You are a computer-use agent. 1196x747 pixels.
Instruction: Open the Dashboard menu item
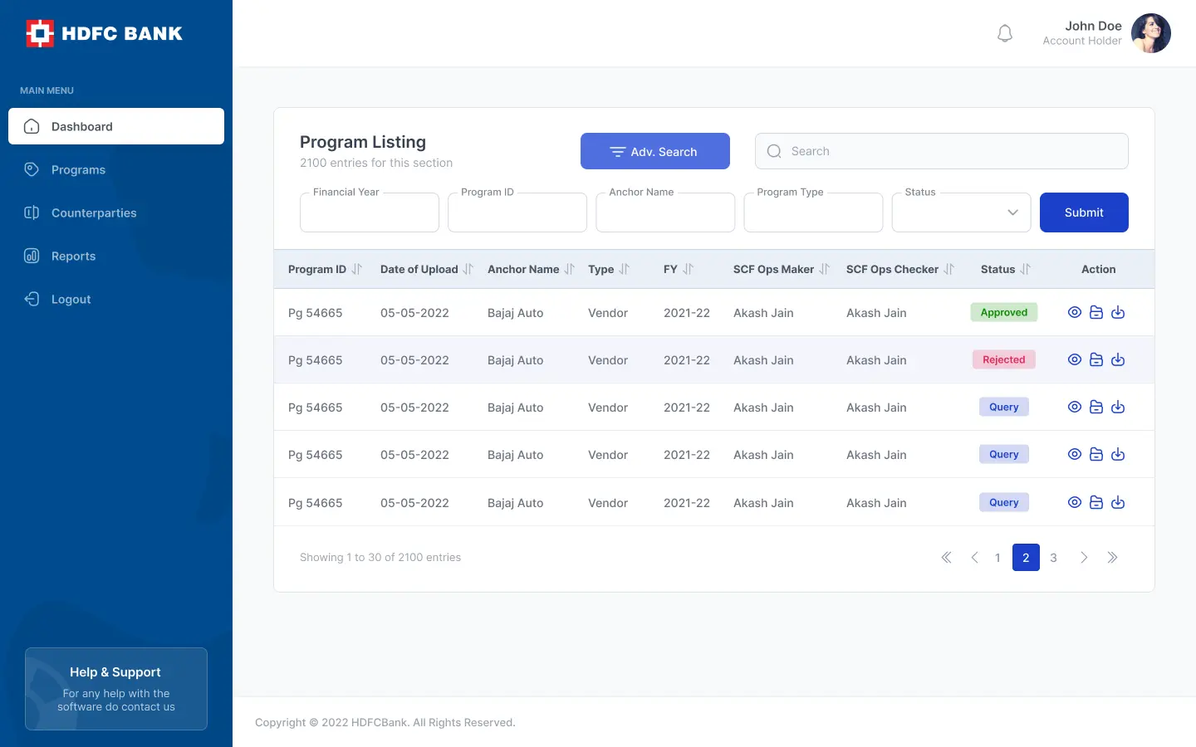116,126
